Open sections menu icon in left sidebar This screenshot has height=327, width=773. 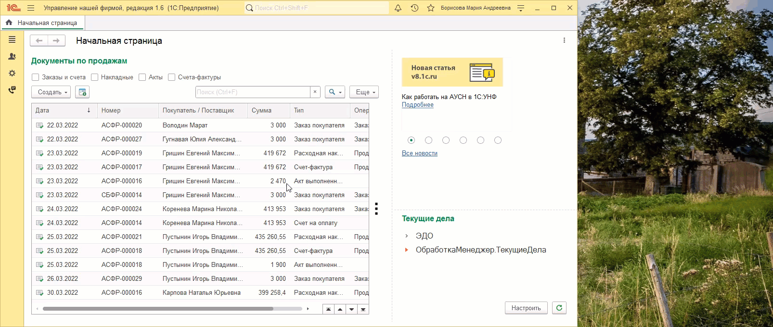[12, 40]
